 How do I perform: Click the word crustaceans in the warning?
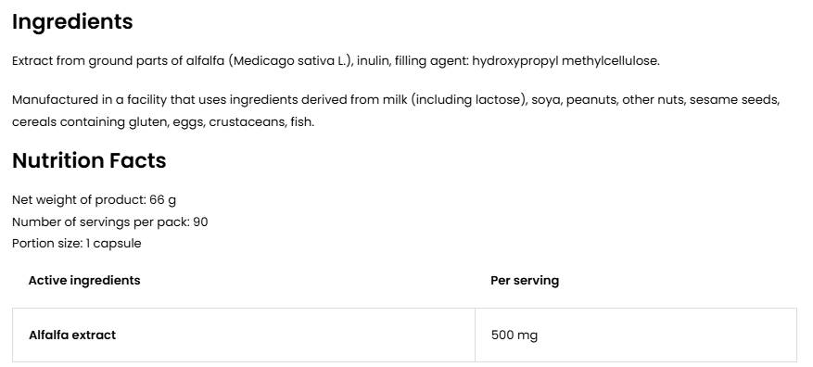(x=247, y=123)
